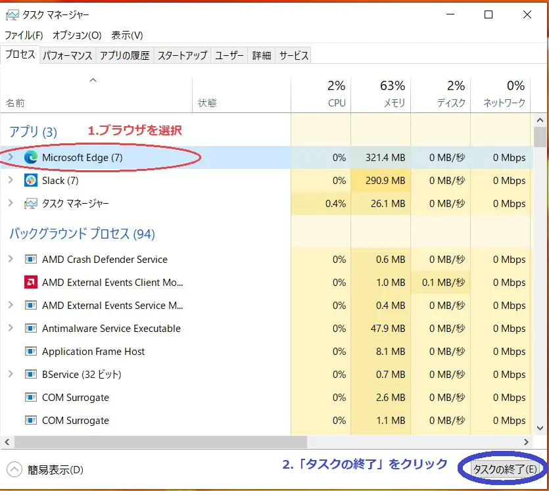549x491 pixels.
Task: Click the vertical scrollbar up arrow
Action: click(x=540, y=120)
